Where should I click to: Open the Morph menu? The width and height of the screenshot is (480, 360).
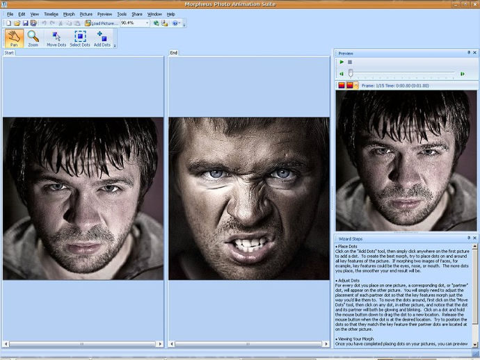coord(69,14)
